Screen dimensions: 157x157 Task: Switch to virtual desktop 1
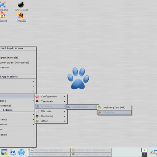144,150
